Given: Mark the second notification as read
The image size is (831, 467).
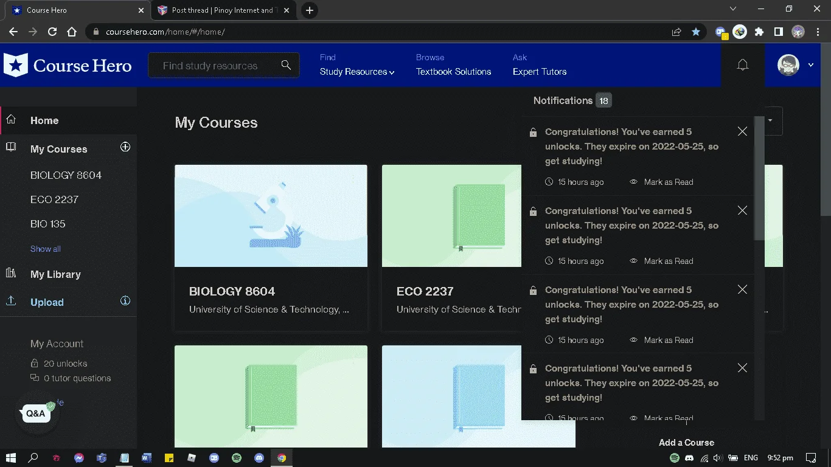Looking at the screenshot, I should [x=662, y=261].
